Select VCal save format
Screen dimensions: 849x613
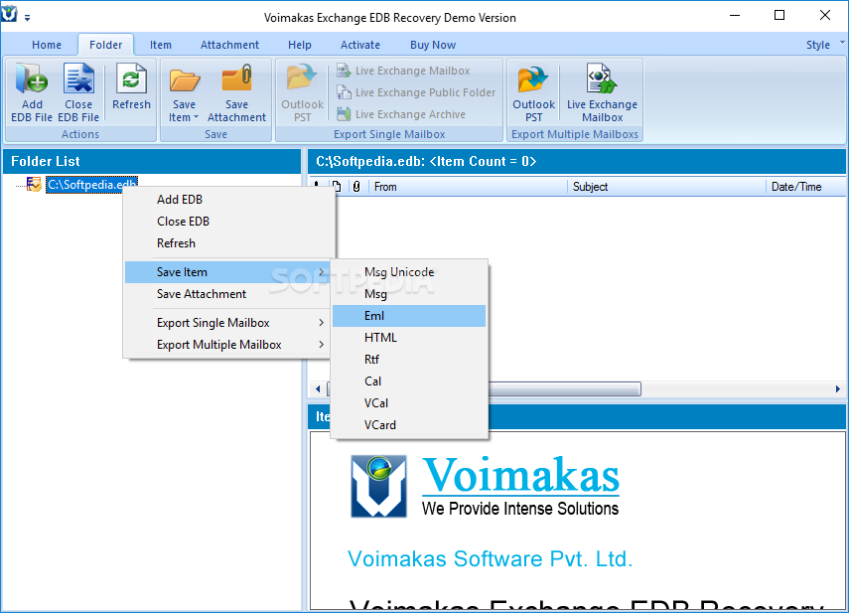pyautogui.click(x=409, y=403)
